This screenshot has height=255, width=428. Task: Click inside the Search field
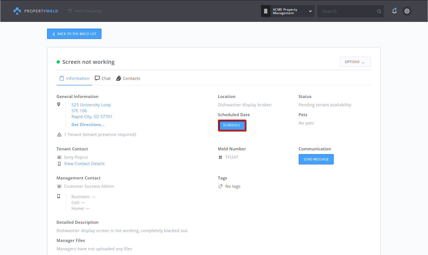tap(347, 11)
